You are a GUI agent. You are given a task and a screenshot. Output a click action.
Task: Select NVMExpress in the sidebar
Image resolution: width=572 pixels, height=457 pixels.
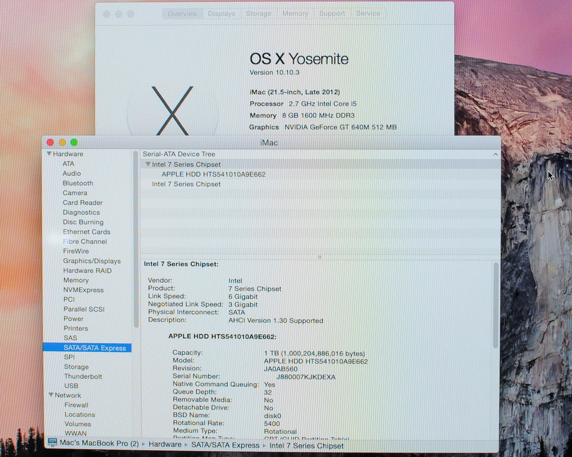(83, 290)
